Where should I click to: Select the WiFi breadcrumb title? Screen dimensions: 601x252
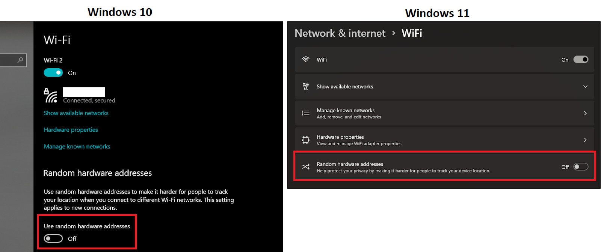point(412,33)
